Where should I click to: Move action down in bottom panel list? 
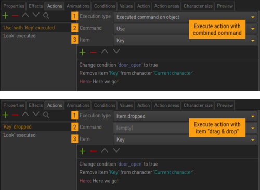36,114
